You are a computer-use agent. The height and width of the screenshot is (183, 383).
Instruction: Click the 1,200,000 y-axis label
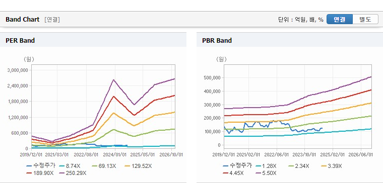pos(18,118)
